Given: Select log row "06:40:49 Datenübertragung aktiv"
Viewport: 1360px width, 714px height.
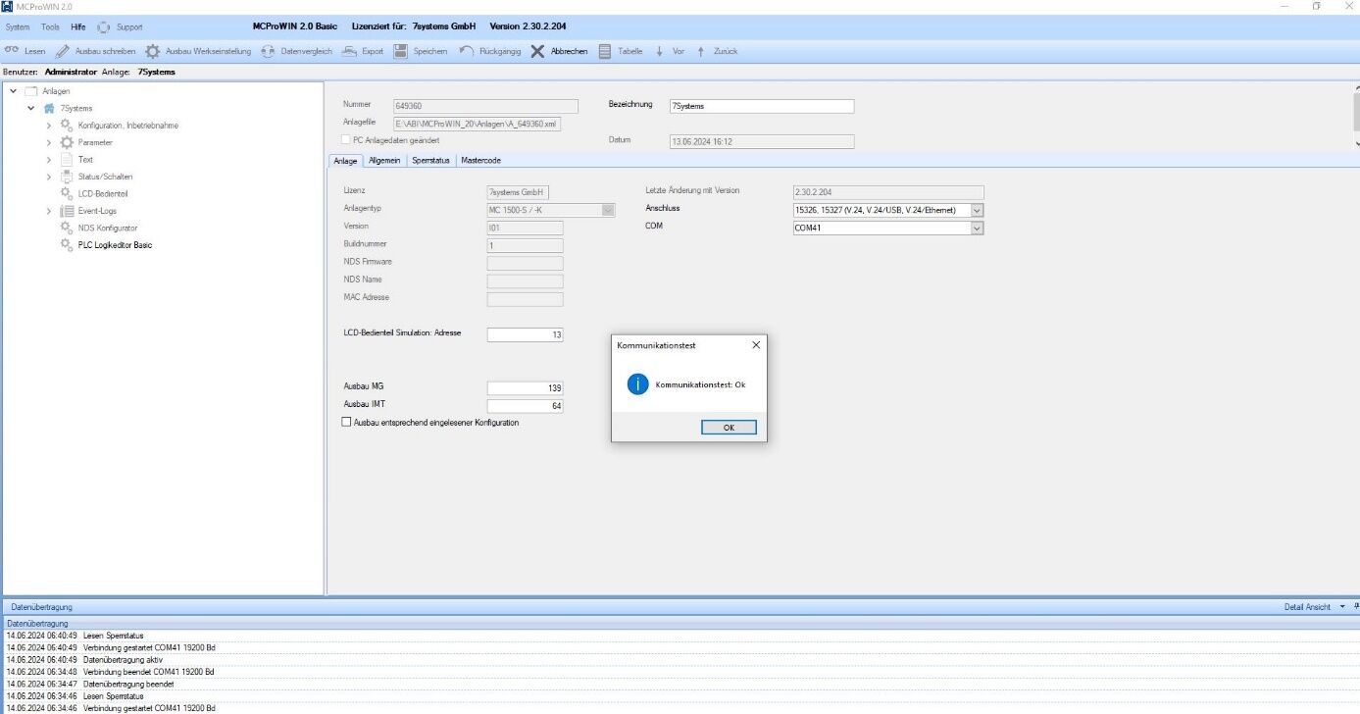Looking at the screenshot, I should point(680,660).
